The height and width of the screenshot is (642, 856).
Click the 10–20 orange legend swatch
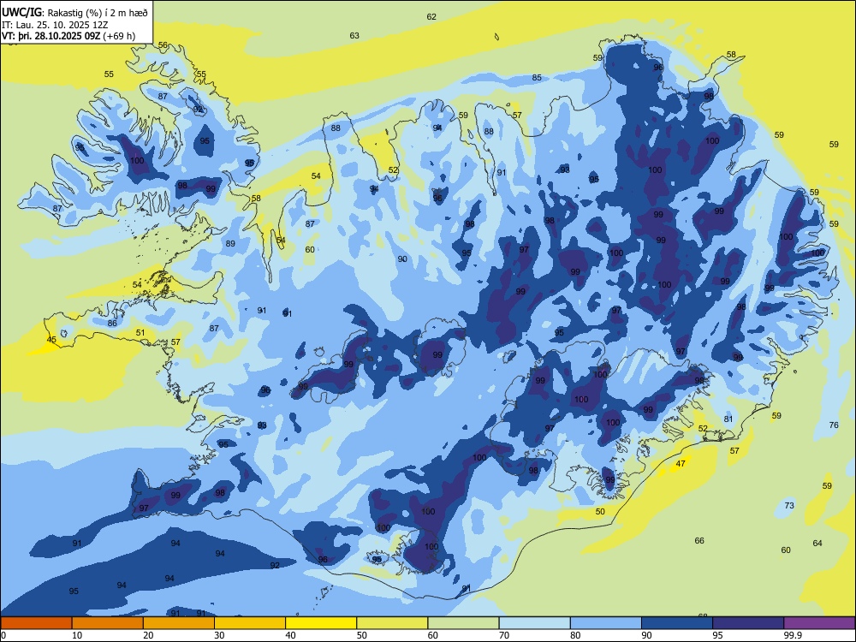108,623
